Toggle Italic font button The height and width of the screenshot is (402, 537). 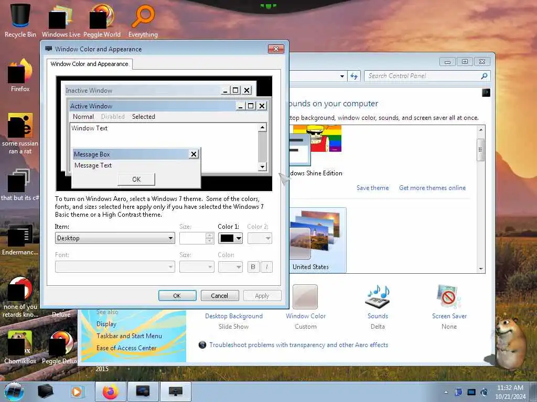(267, 266)
